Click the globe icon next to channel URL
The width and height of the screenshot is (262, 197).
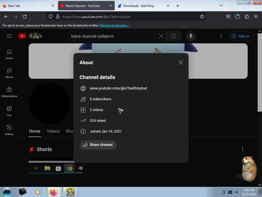[83, 88]
